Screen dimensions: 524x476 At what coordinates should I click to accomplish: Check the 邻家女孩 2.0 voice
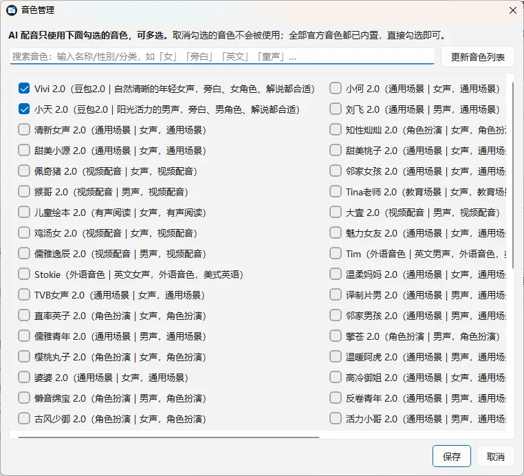click(x=335, y=171)
